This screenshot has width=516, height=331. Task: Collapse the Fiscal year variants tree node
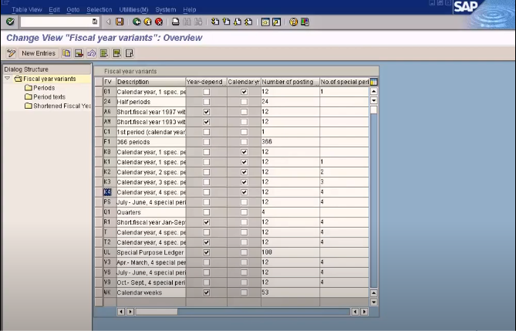pos(7,79)
